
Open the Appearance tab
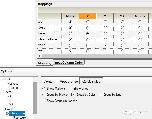click(x=69, y=82)
